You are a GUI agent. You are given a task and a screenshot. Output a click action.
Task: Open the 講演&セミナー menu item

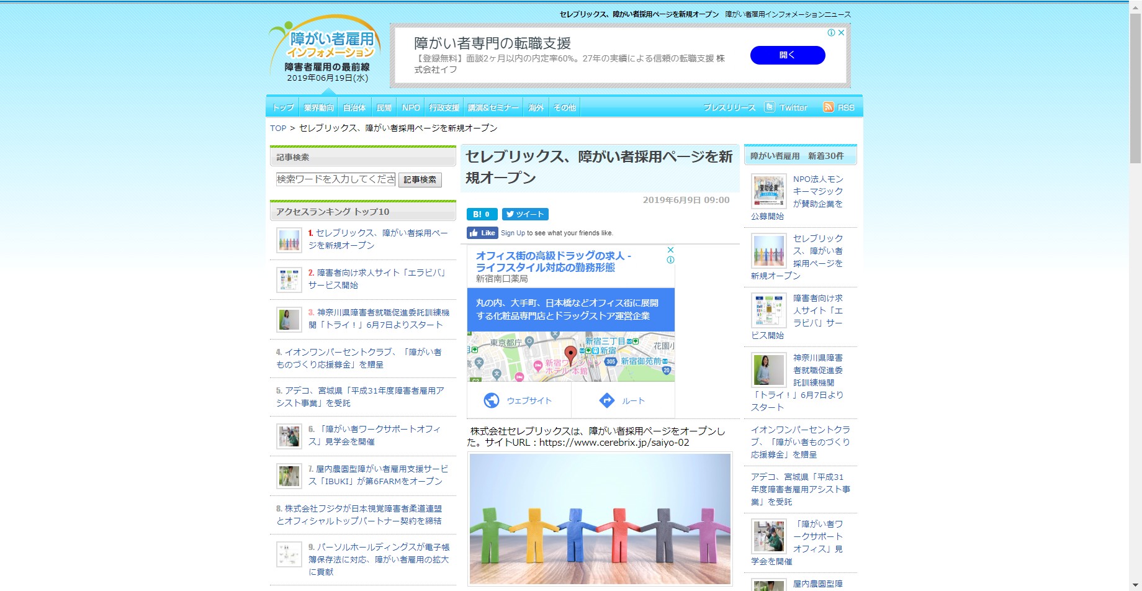click(493, 107)
